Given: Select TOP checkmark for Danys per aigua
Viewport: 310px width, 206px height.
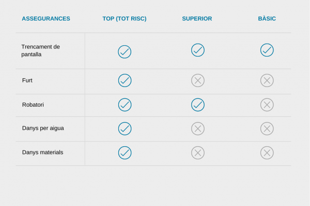Looking at the screenshot, I should [x=125, y=129].
